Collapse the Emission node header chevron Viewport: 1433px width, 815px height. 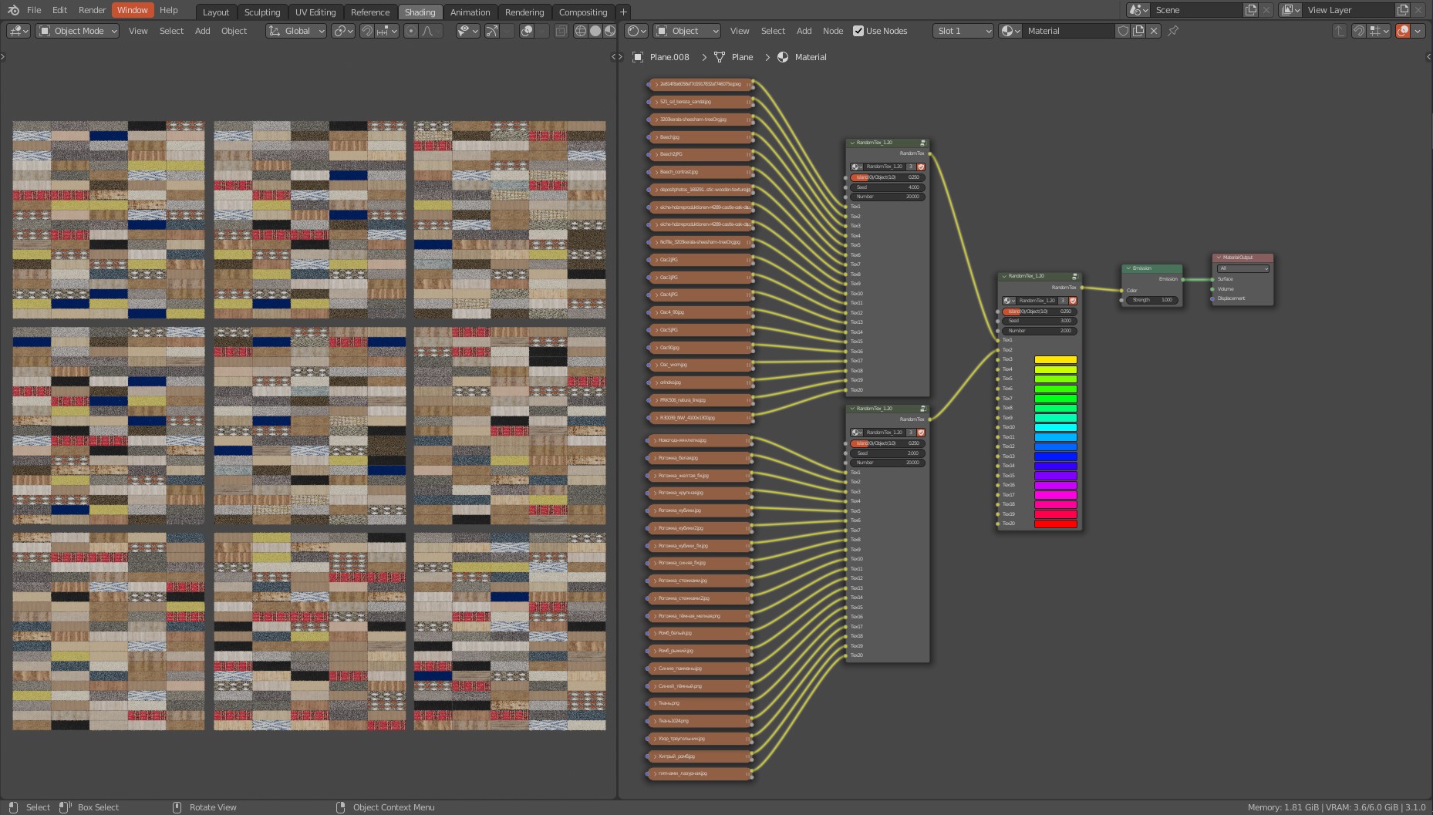[x=1128, y=268]
